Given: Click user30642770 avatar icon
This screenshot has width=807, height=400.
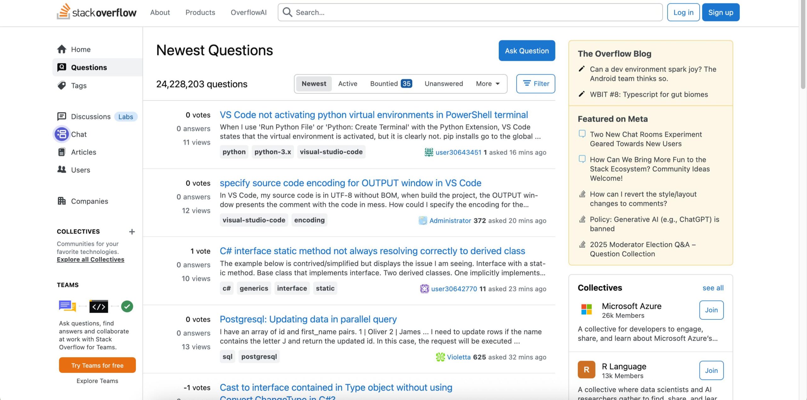Looking at the screenshot, I should tap(424, 289).
